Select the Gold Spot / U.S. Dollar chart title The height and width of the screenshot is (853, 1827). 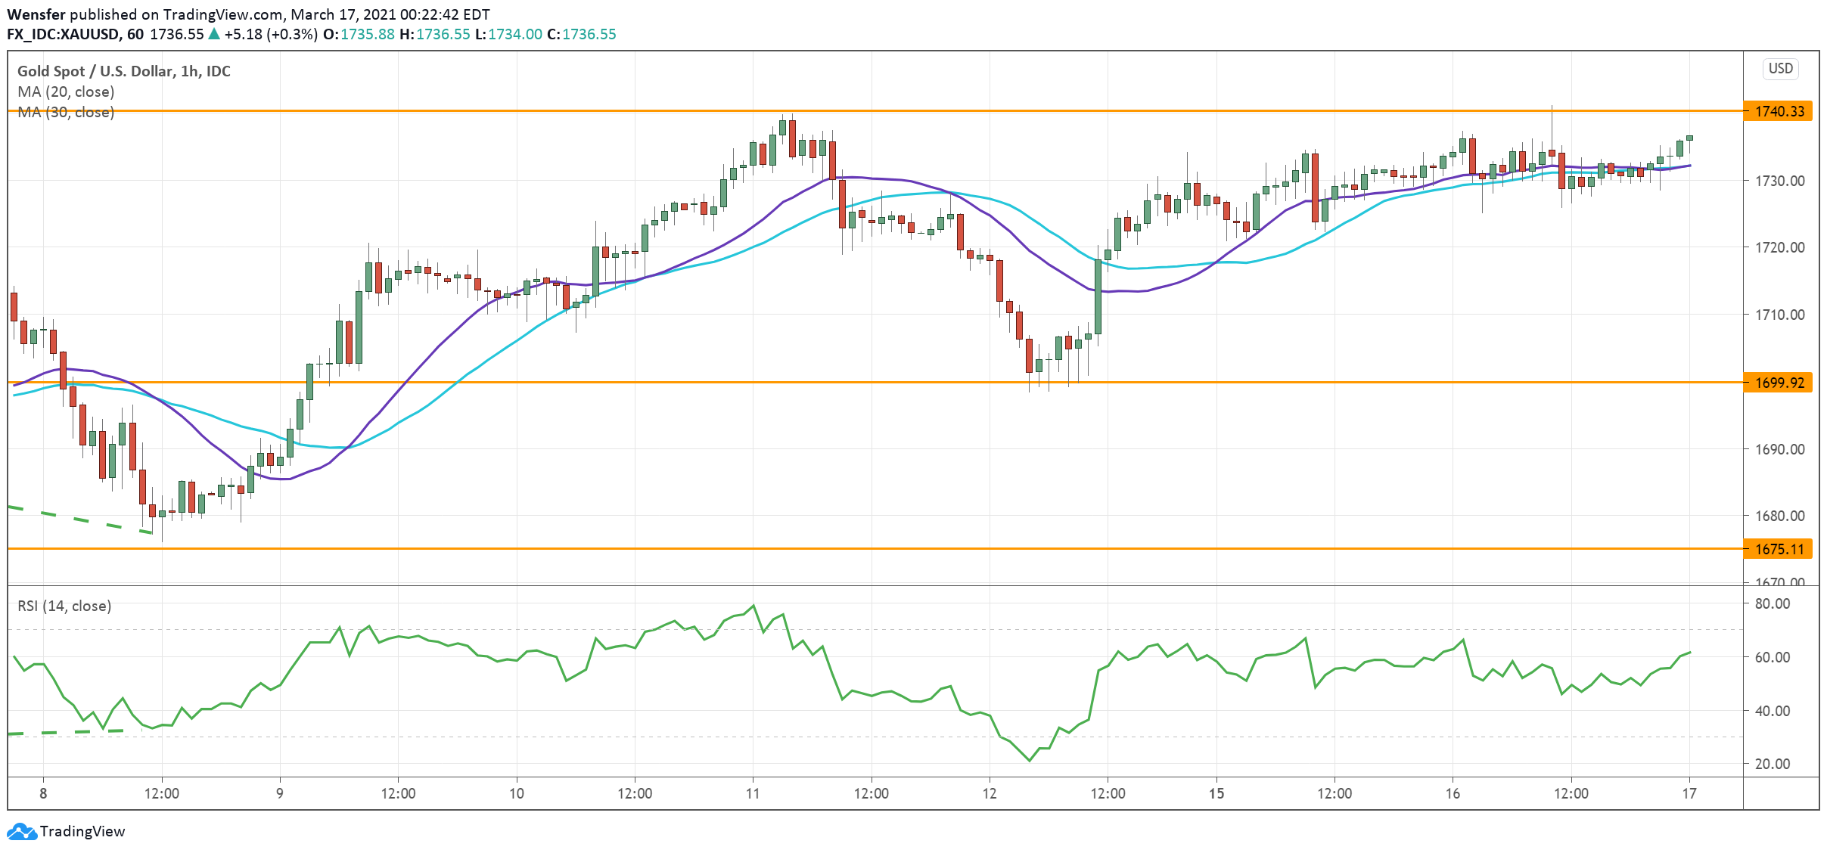point(122,71)
